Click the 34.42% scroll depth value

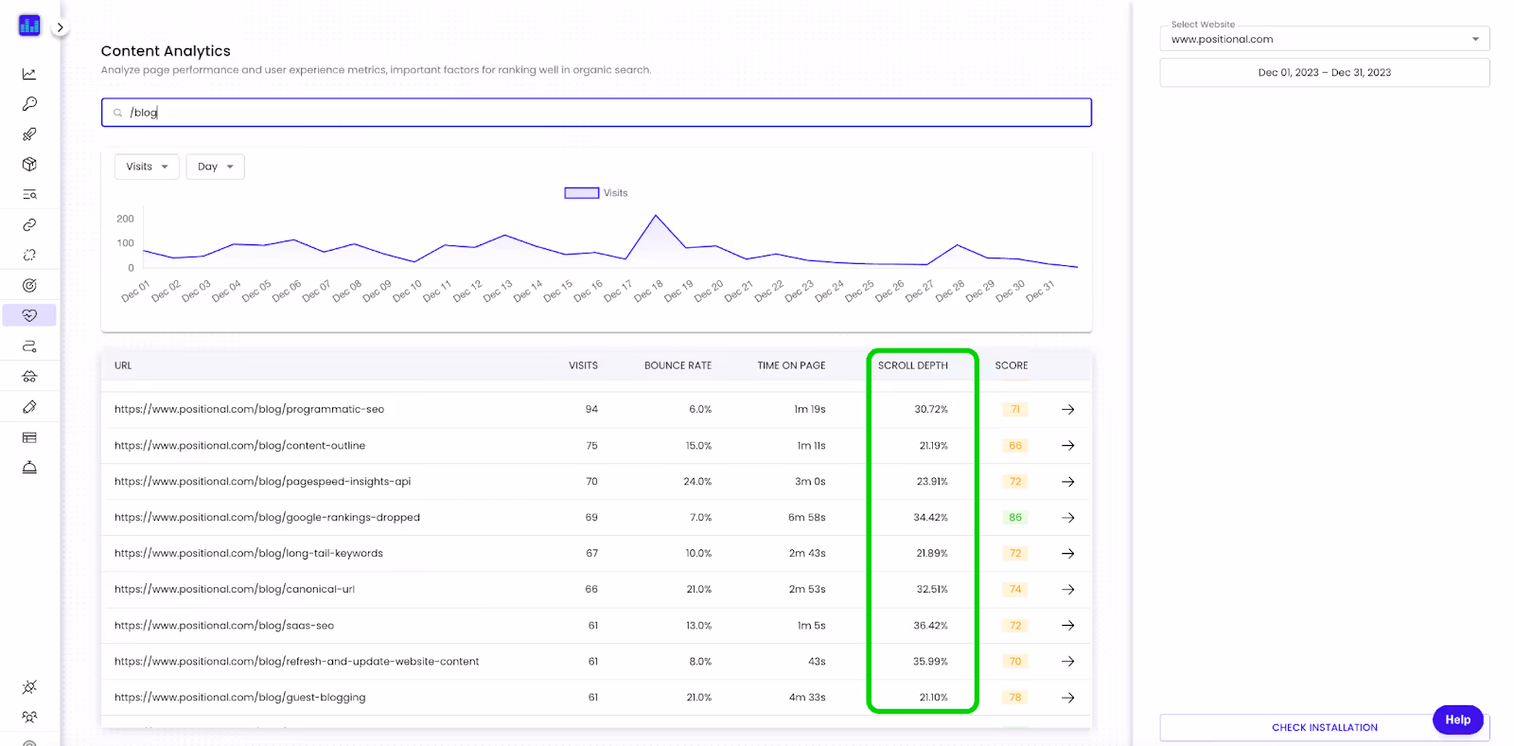click(930, 518)
